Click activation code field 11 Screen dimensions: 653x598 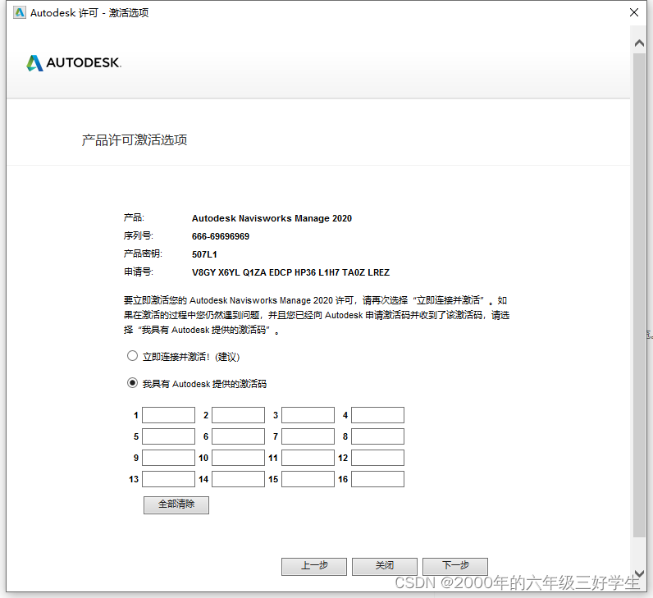308,458
